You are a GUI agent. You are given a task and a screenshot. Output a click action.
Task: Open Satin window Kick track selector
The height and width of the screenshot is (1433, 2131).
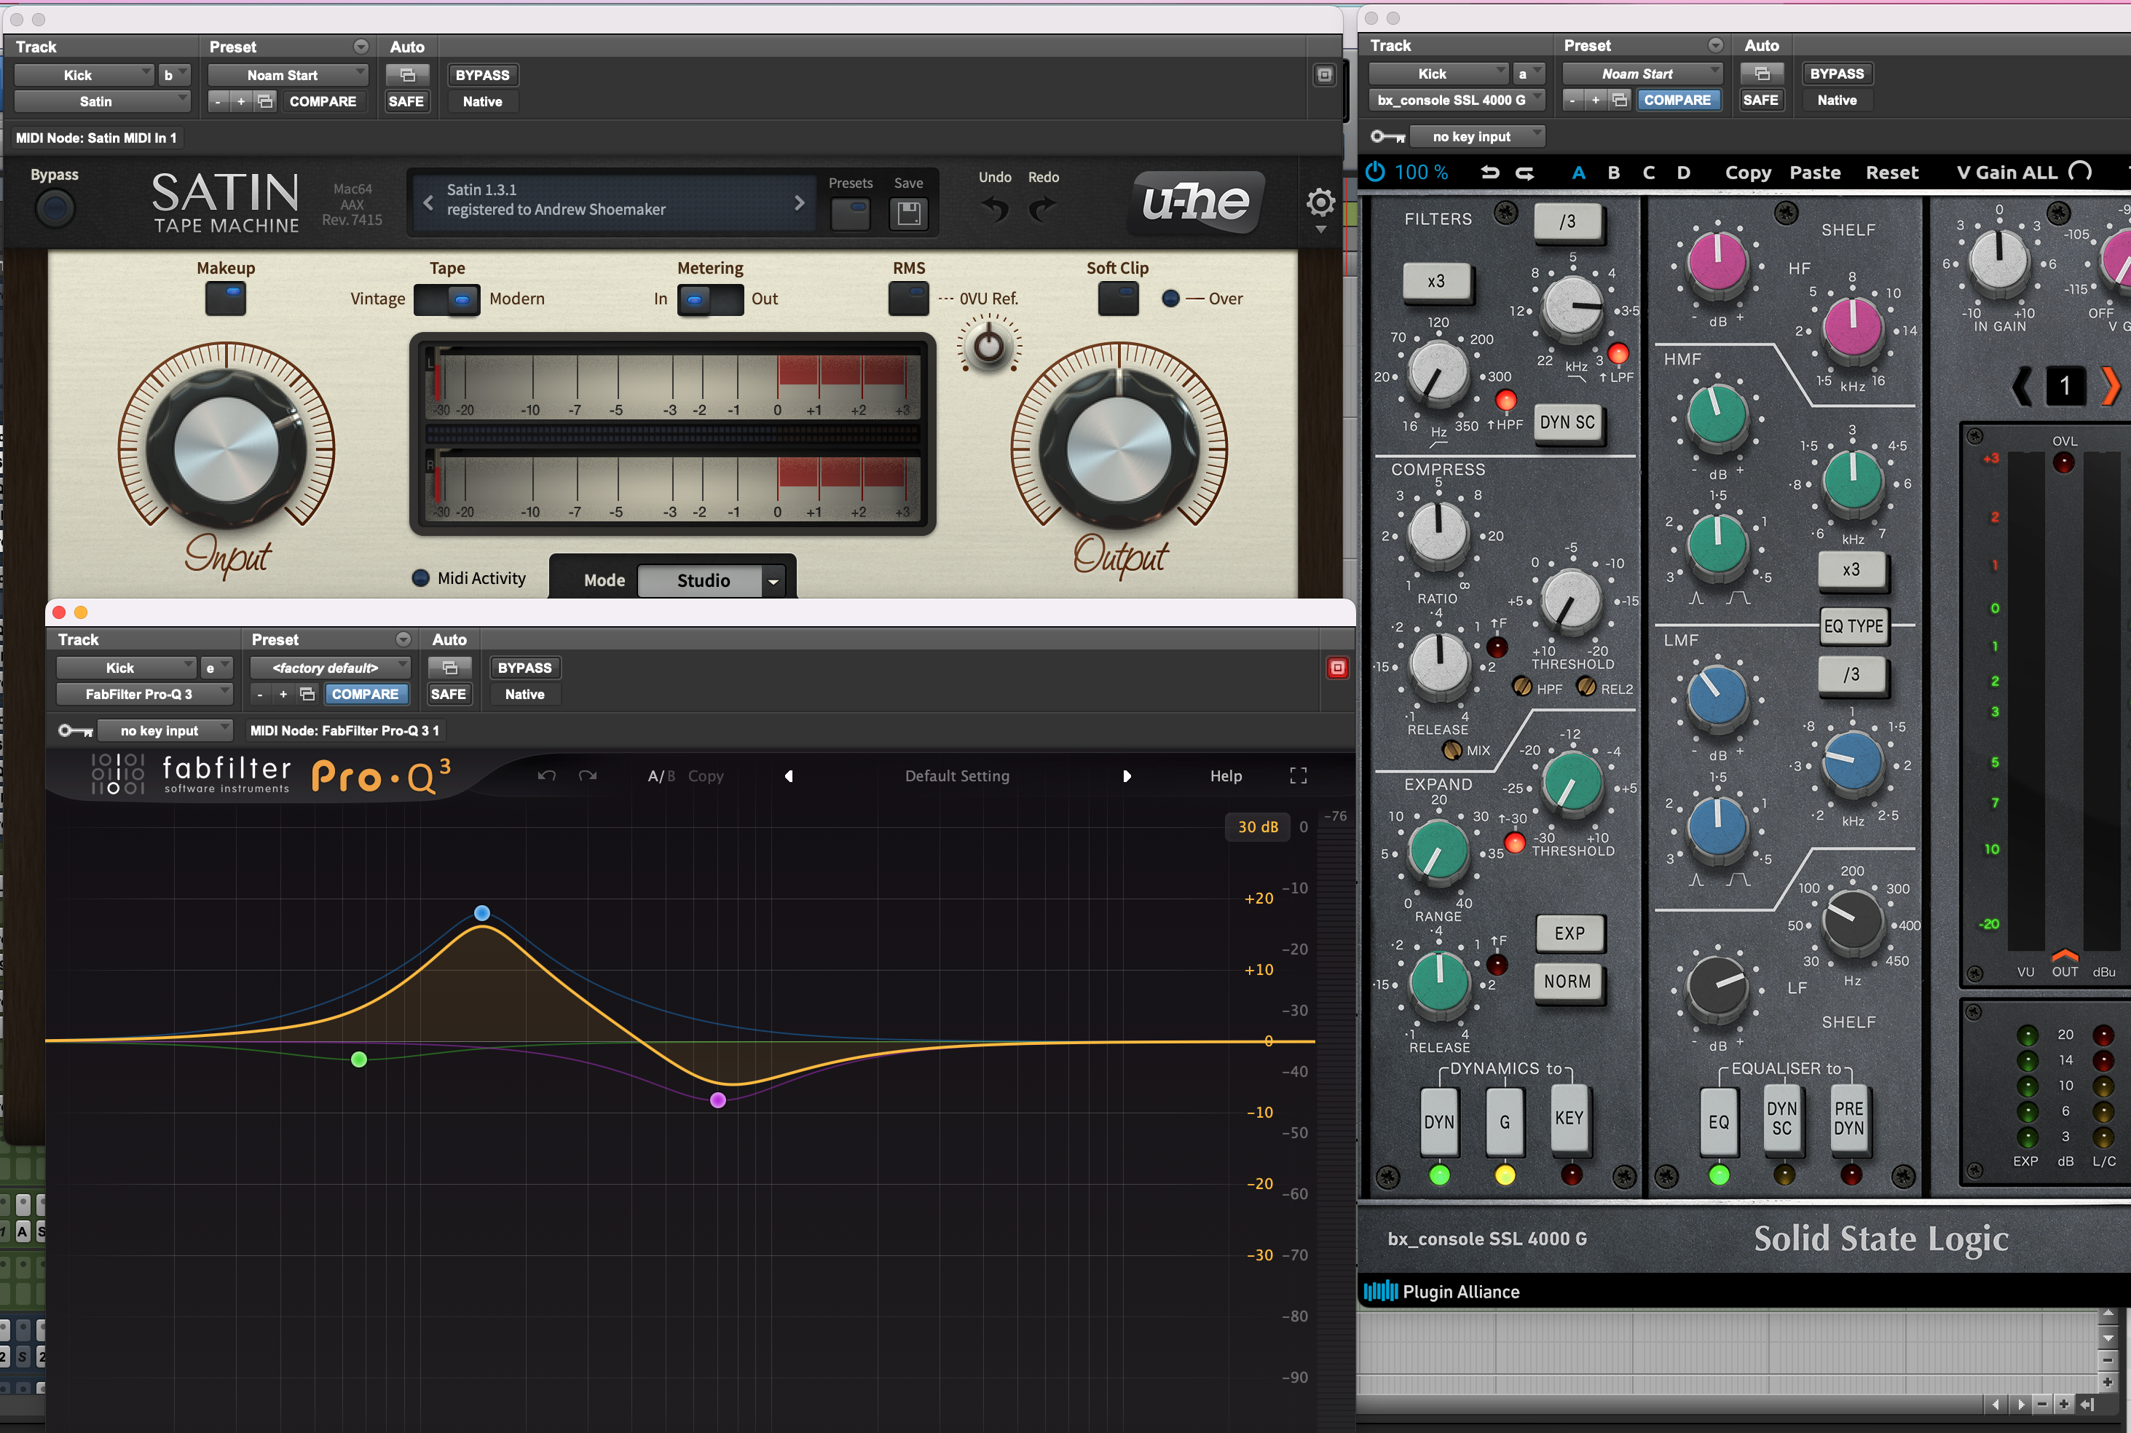83,75
